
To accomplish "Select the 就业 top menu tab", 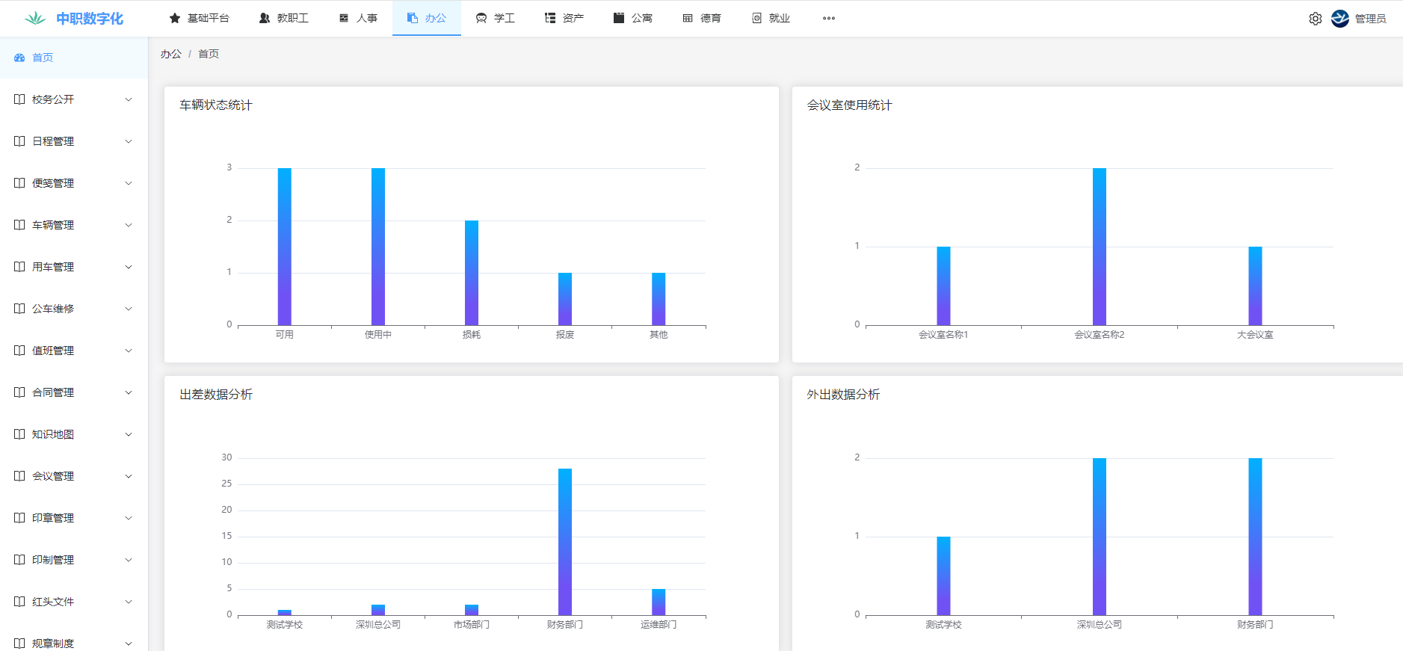I will [771, 18].
